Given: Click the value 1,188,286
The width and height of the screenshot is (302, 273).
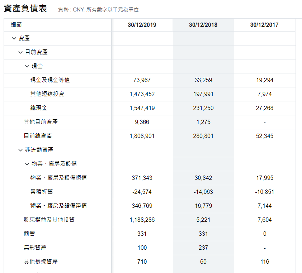Looking at the screenshot, I should coord(142,220).
